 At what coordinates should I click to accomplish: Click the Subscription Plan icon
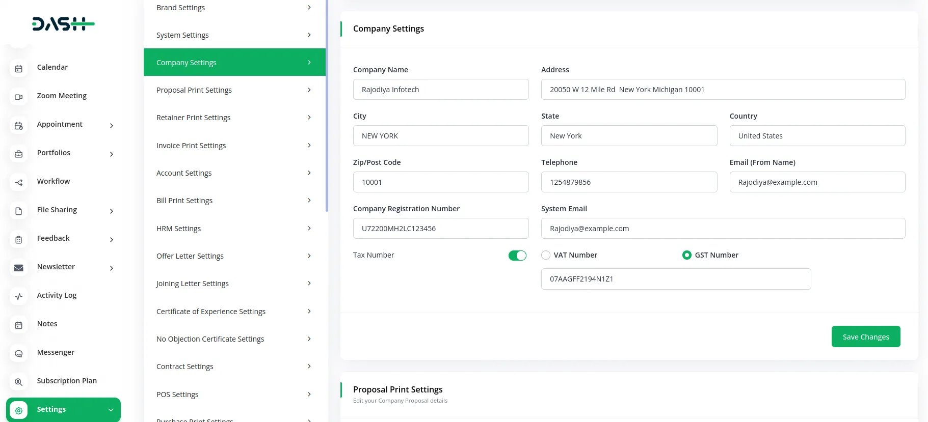pos(19,382)
